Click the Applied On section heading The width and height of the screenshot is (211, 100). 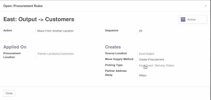(15, 47)
